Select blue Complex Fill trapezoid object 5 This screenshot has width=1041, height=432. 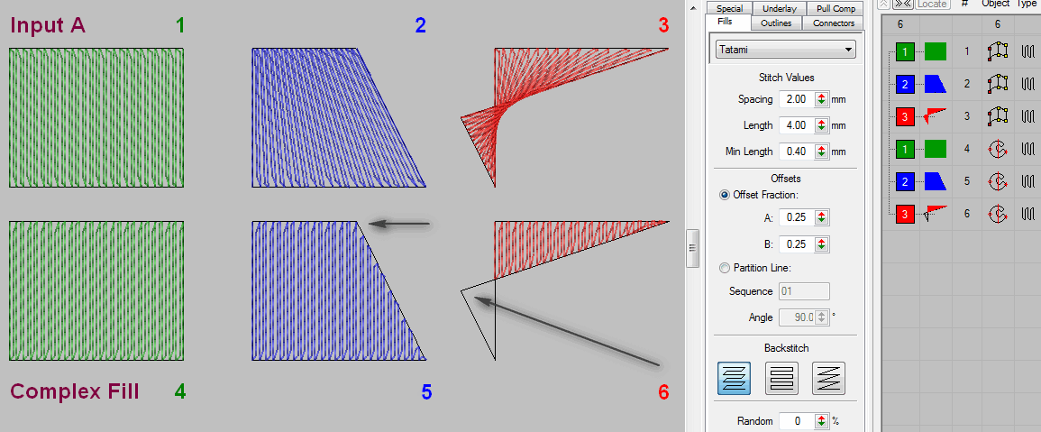point(339,291)
